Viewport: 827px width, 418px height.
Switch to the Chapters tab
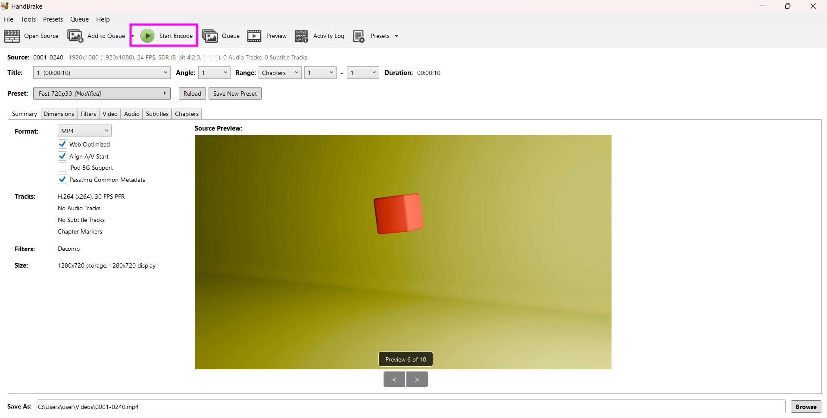click(187, 114)
